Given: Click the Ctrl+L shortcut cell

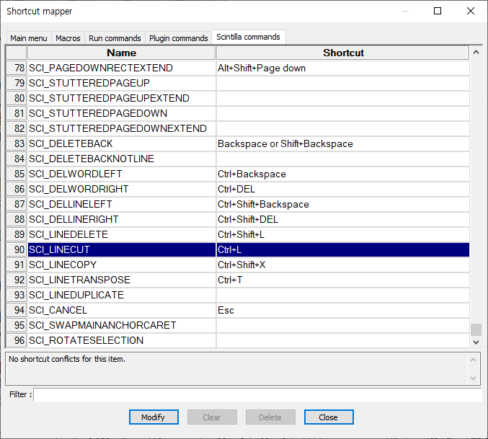Looking at the screenshot, I should click(343, 249).
